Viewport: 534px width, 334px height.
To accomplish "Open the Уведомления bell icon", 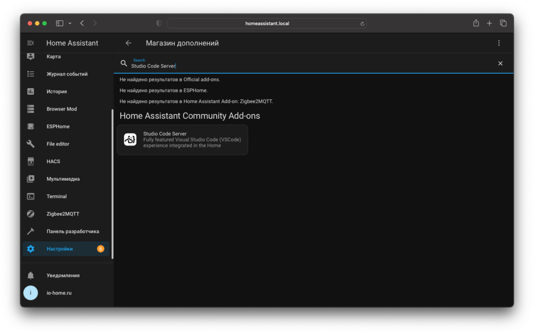I will (30, 275).
